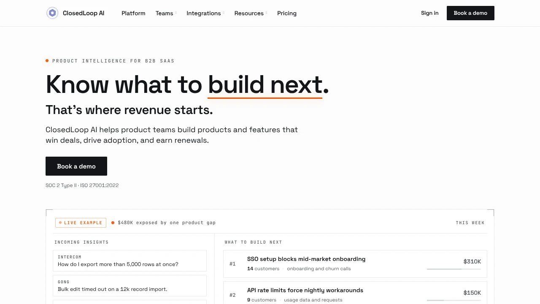Click the "INCOMING INSIGHTS" heading
Viewport: 540px width, 304px height.
point(81,242)
